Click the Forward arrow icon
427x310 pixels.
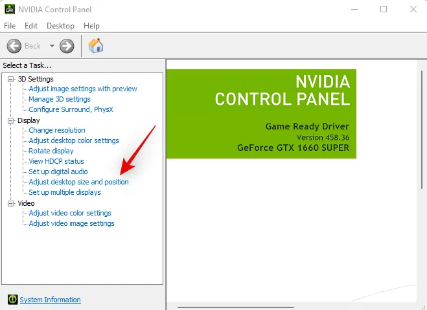tap(67, 46)
